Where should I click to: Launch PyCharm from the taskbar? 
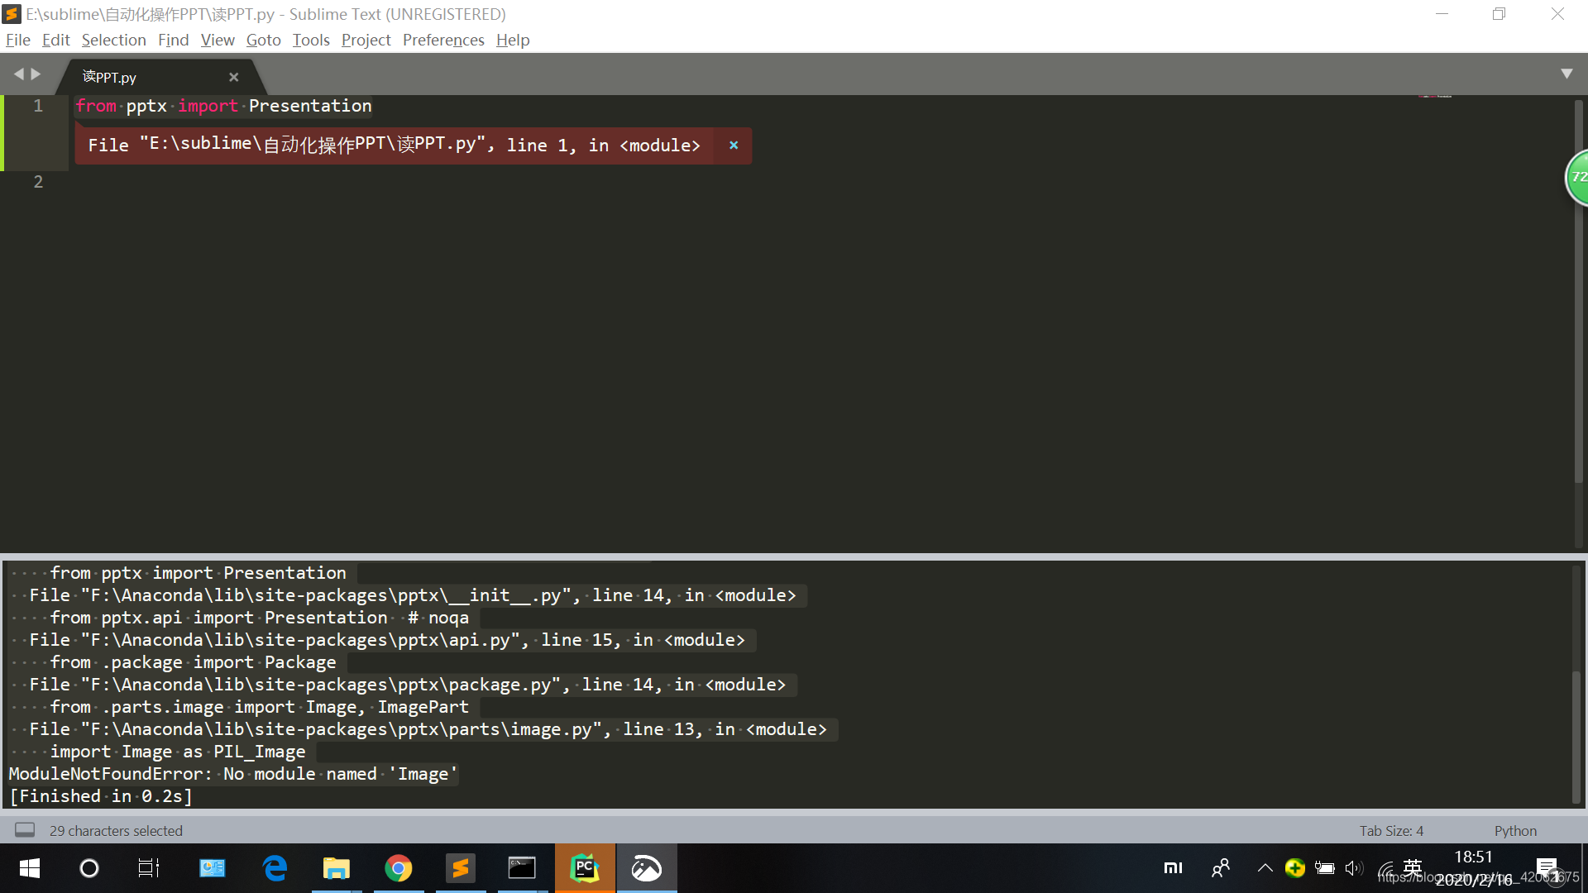585,868
